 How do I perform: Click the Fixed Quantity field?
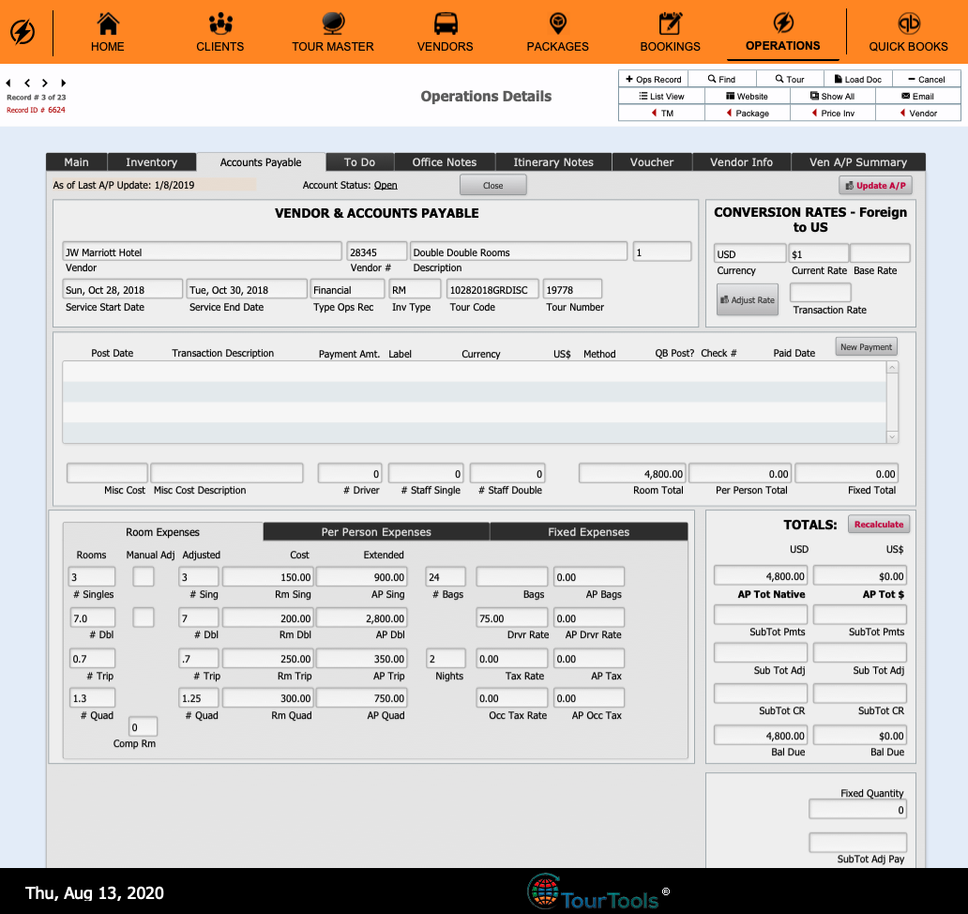pyautogui.click(x=858, y=810)
